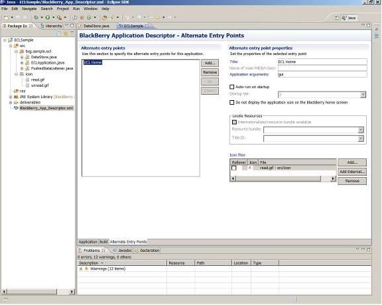The image size is (382, 305).
Task: Collapse the src folder node
Action: 11,46
